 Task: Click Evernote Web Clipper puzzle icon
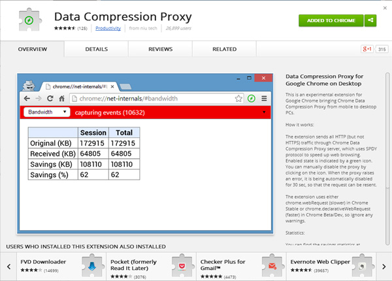click(x=362, y=266)
